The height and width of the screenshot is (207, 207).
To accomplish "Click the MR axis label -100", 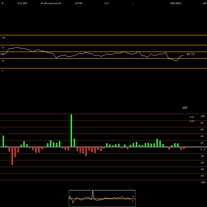I will [203, 183].
